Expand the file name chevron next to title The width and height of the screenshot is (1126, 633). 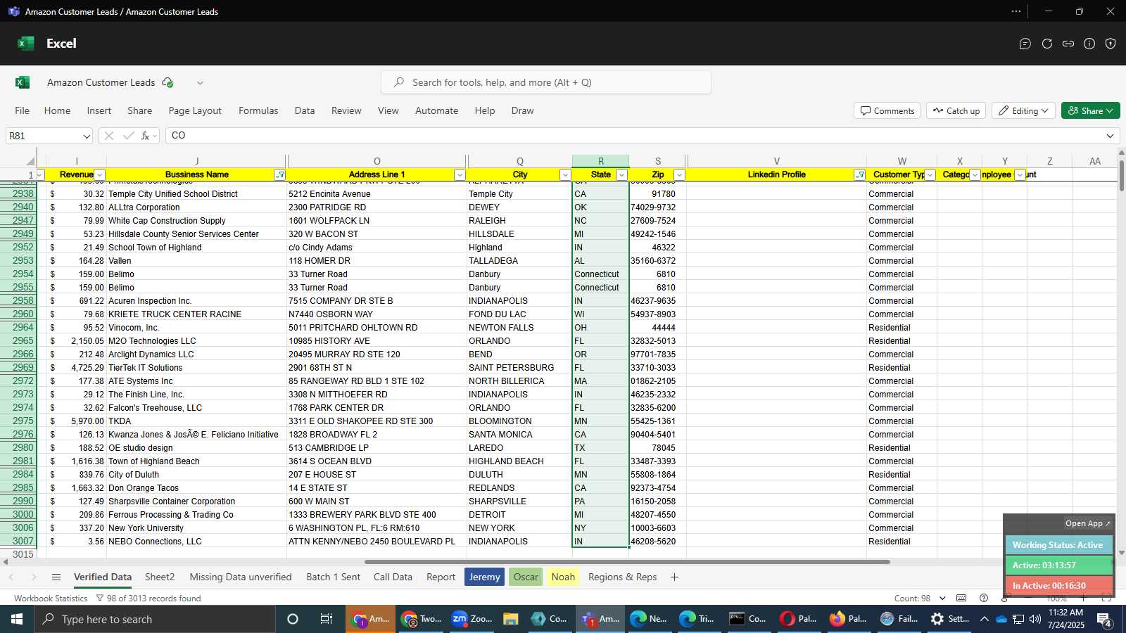(200, 83)
